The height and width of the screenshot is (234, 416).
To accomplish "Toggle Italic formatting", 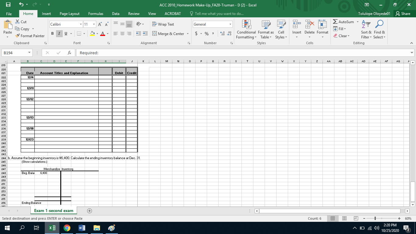I will point(58,34).
